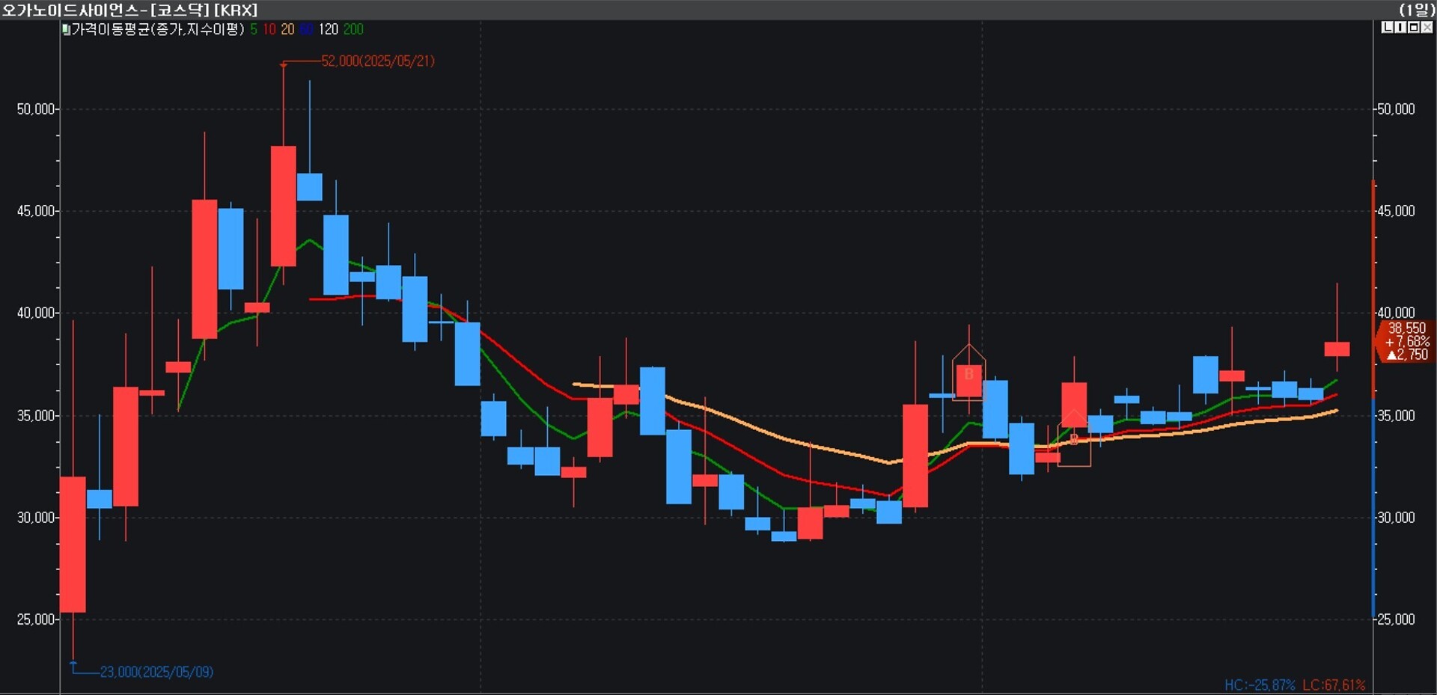Click the 35,000 label on left axis
Screen dimensions: 1437x695
pos(36,416)
